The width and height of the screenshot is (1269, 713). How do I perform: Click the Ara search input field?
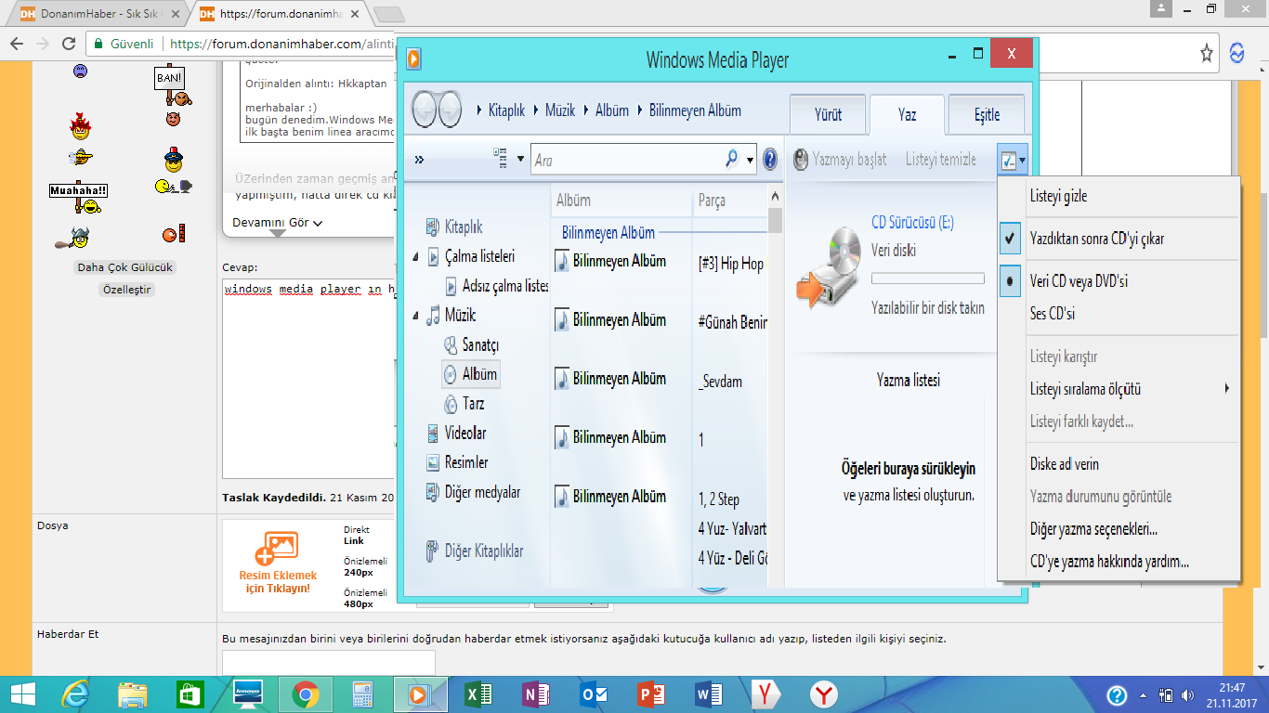coord(627,161)
